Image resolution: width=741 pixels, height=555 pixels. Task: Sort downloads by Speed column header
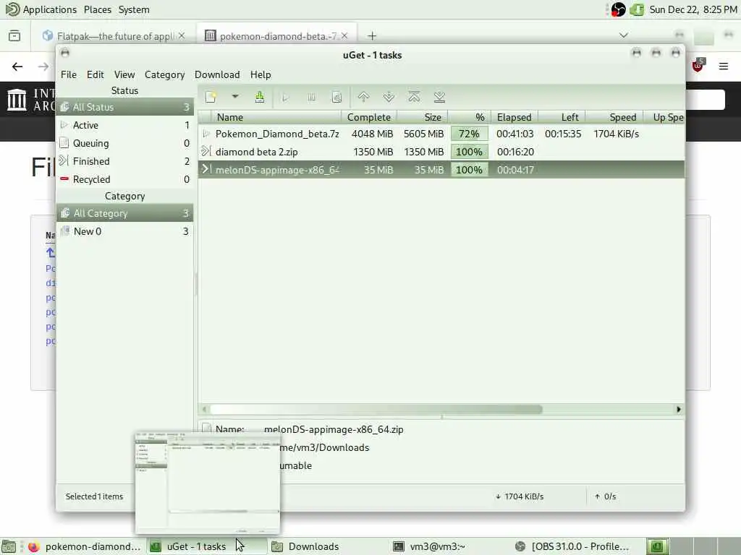pos(614,117)
